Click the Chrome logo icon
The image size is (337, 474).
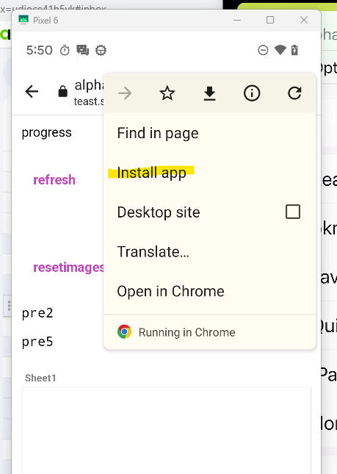point(124,332)
